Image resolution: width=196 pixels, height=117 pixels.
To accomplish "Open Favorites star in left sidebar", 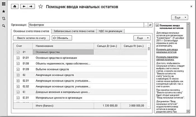I will coord(4,11).
